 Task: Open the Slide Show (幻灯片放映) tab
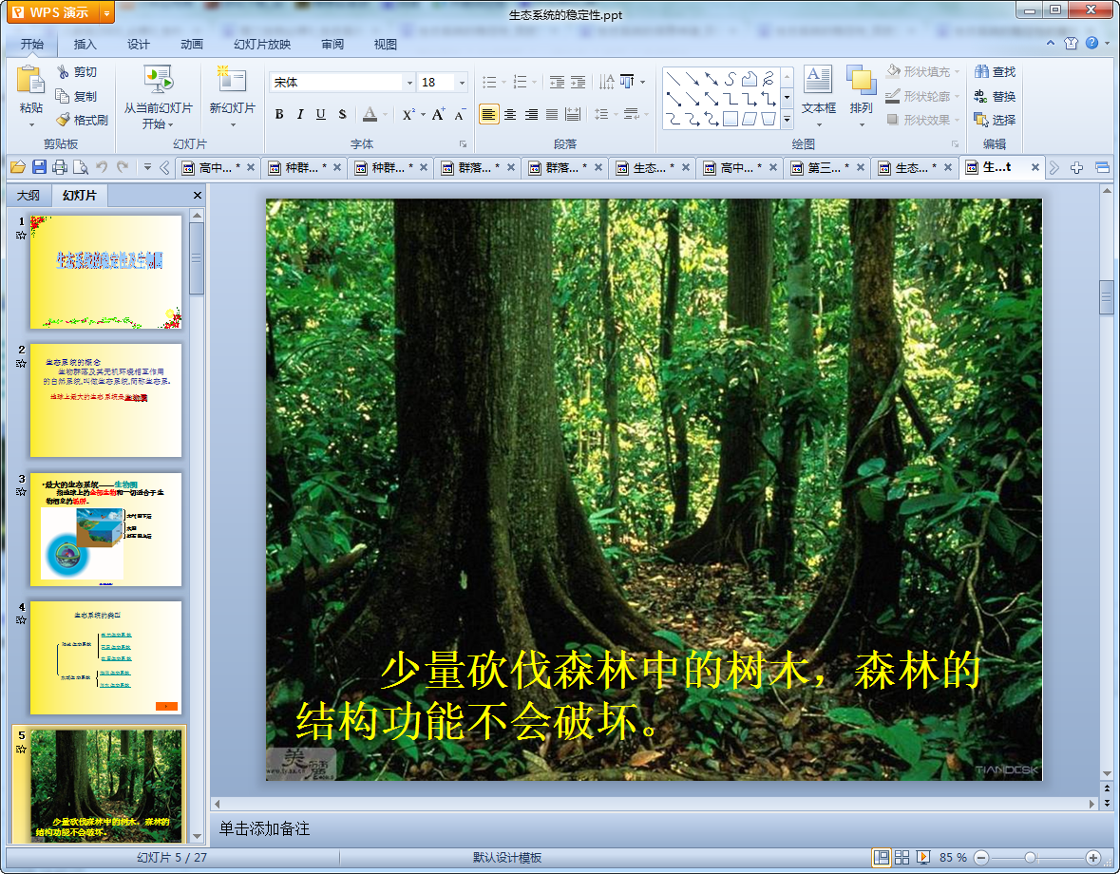pos(262,45)
